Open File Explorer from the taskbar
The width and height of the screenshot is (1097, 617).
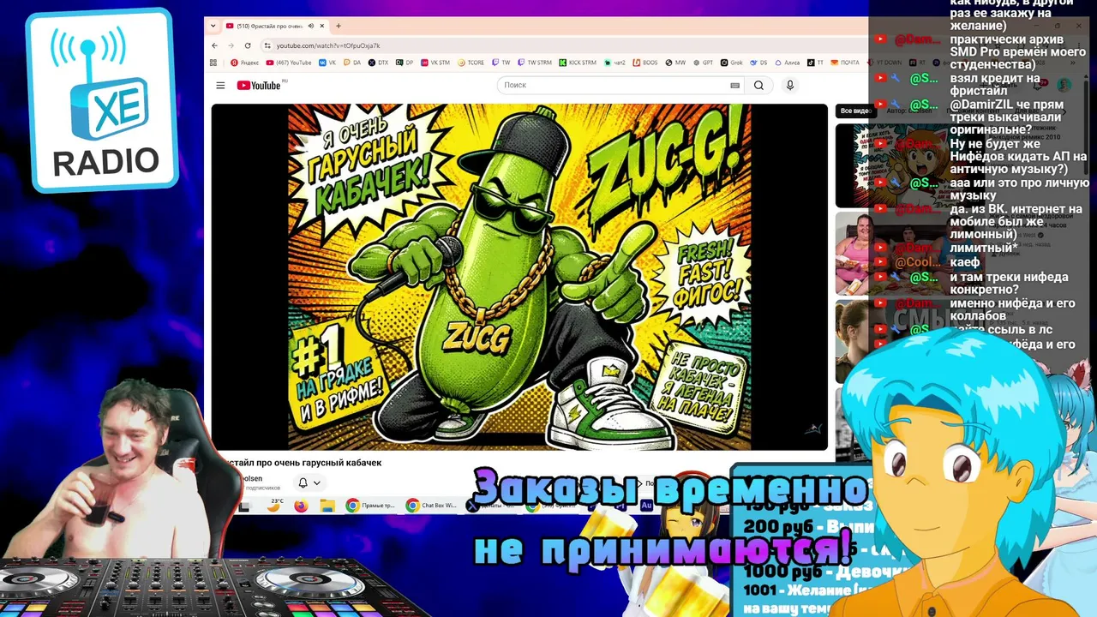[327, 506]
